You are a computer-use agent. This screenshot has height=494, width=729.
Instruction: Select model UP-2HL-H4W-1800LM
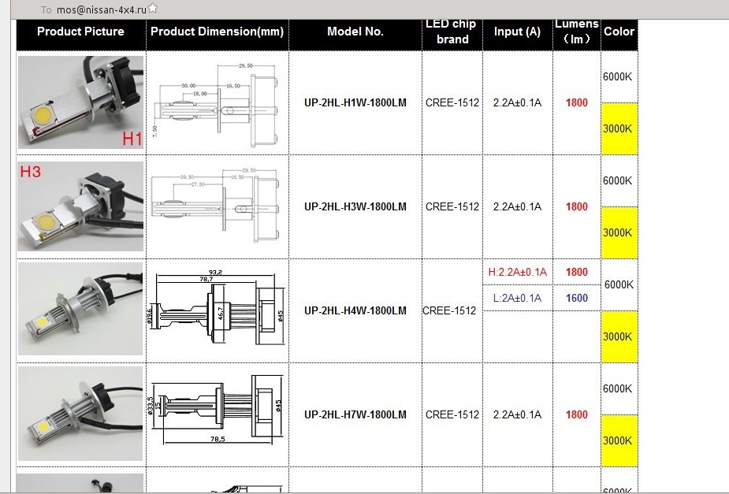(355, 311)
